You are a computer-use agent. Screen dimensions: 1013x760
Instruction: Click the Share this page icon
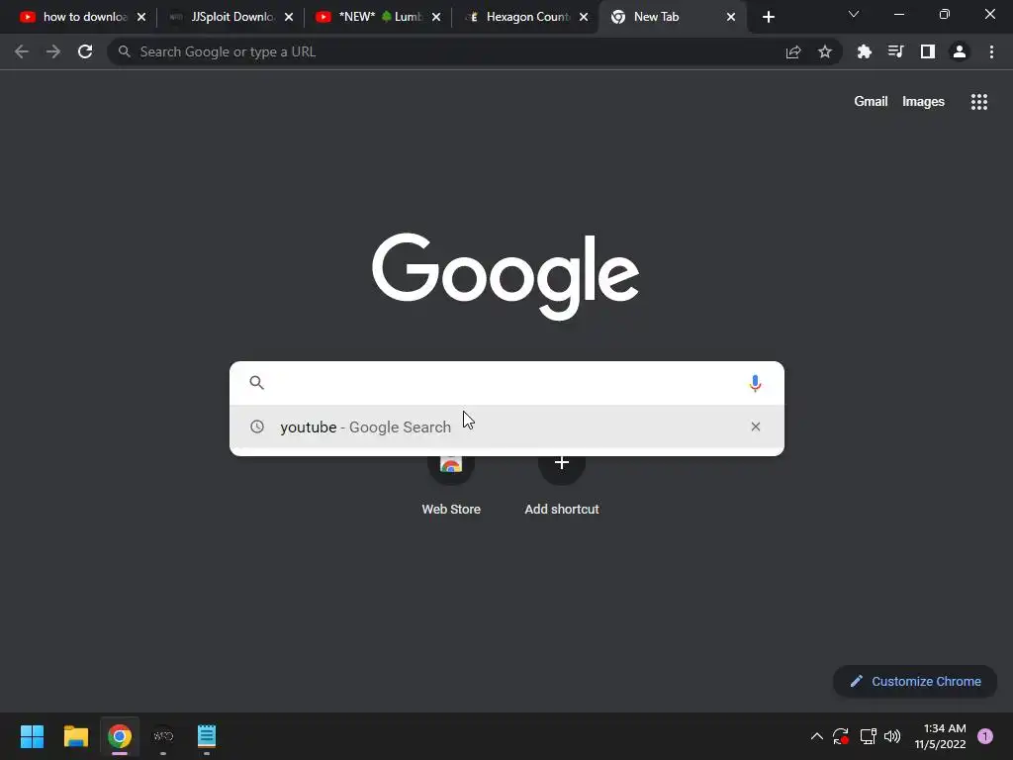coord(793,51)
